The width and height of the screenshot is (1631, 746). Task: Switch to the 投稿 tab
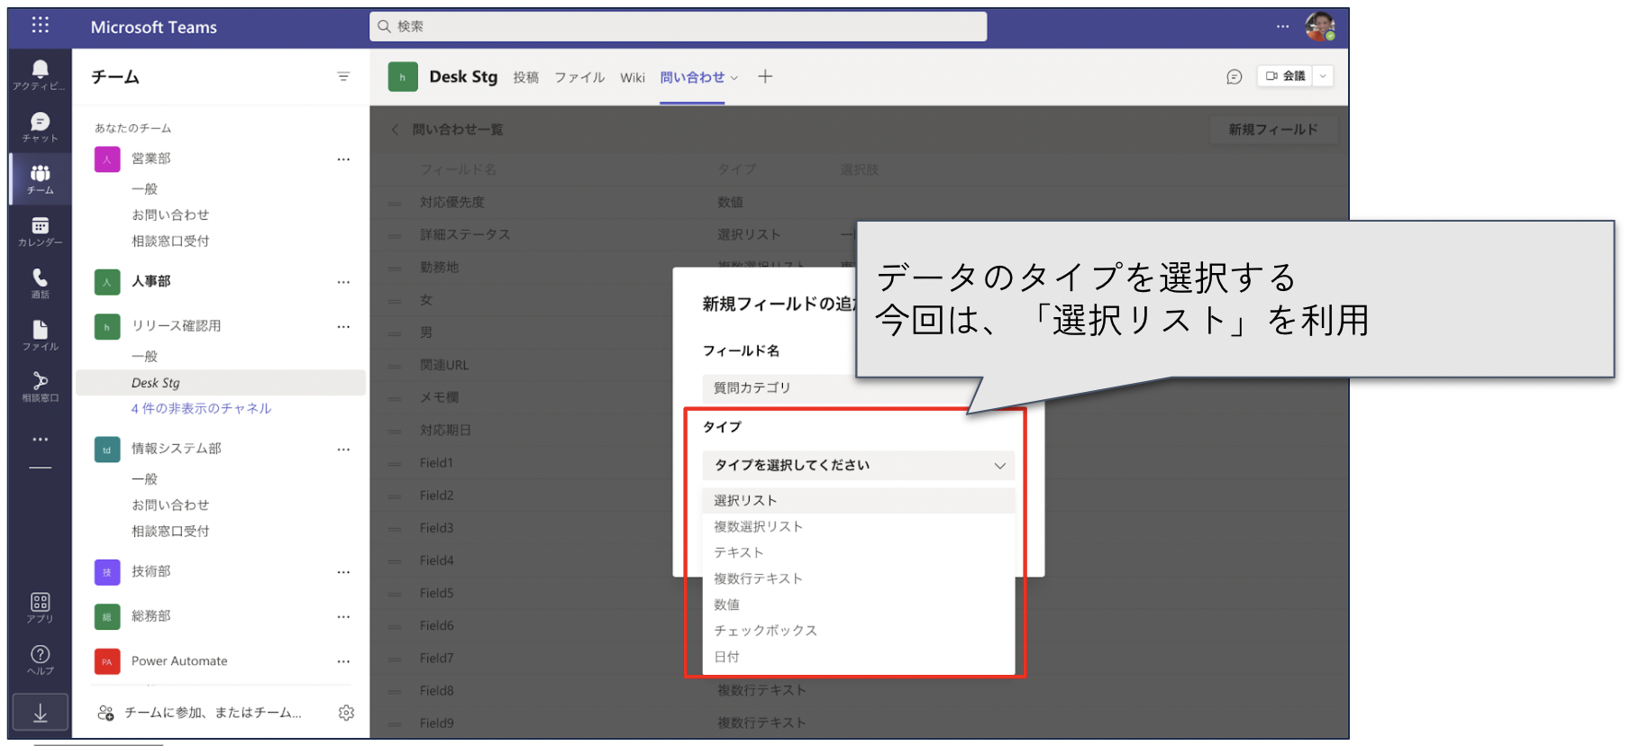[526, 77]
